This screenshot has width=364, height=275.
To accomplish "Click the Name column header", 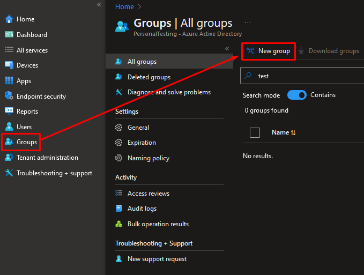I will coord(280,132).
